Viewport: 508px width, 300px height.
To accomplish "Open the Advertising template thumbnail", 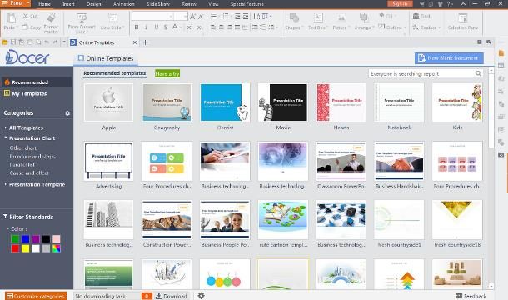I will (108, 161).
